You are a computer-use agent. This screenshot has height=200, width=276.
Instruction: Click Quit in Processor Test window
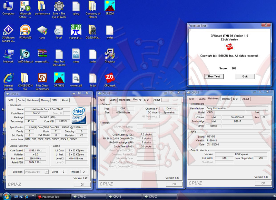pyautogui.click(x=245, y=76)
